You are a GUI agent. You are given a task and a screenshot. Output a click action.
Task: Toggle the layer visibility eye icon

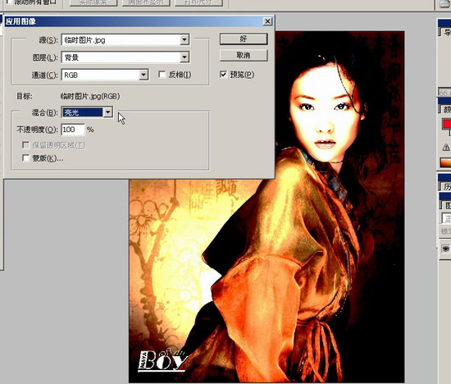(445, 249)
